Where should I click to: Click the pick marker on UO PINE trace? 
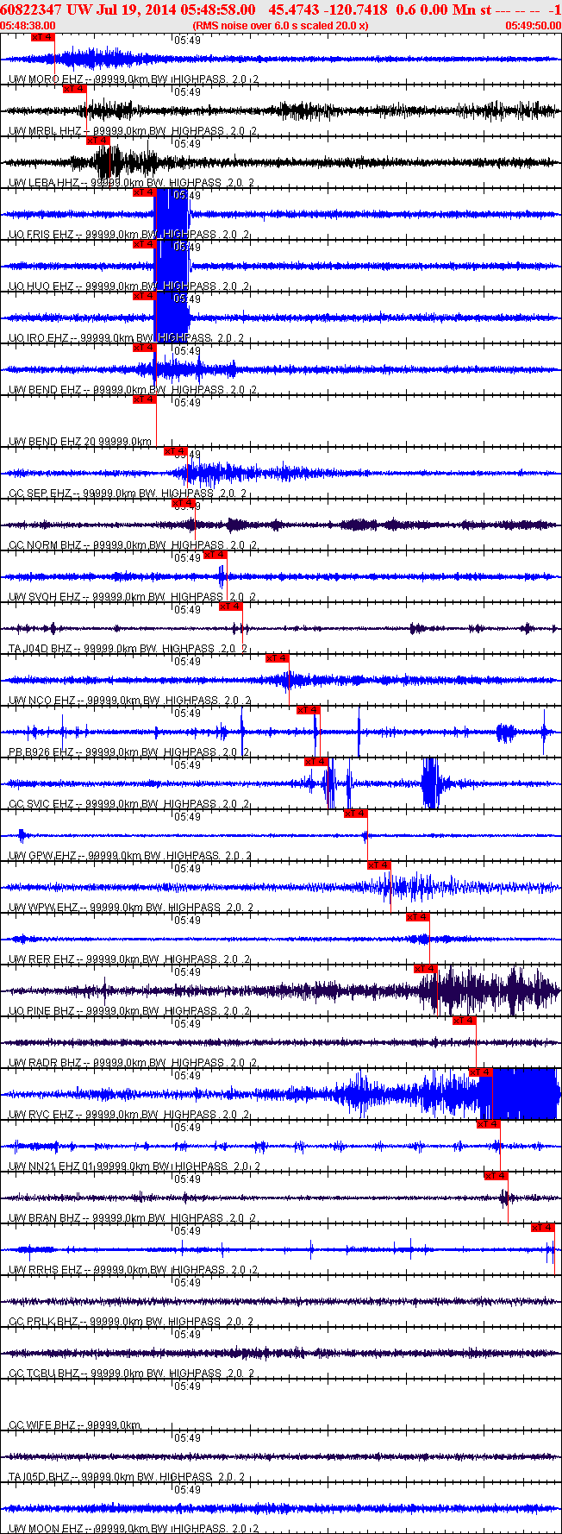click(426, 969)
